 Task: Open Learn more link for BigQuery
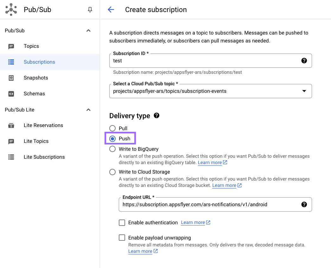click(x=210, y=163)
